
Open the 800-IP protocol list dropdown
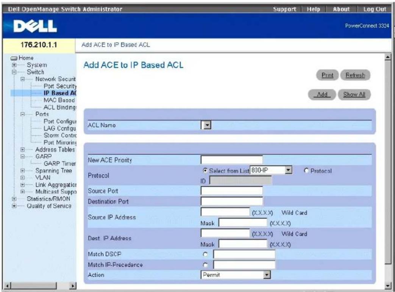pos(289,170)
